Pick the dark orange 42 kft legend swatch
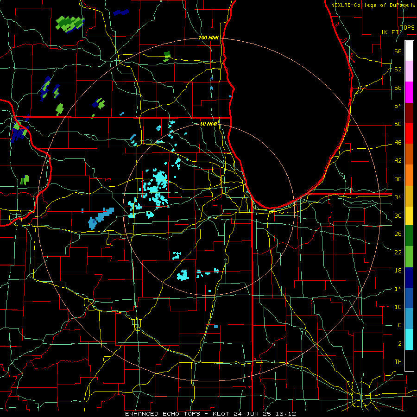417x417 pixels. pos(409,154)
